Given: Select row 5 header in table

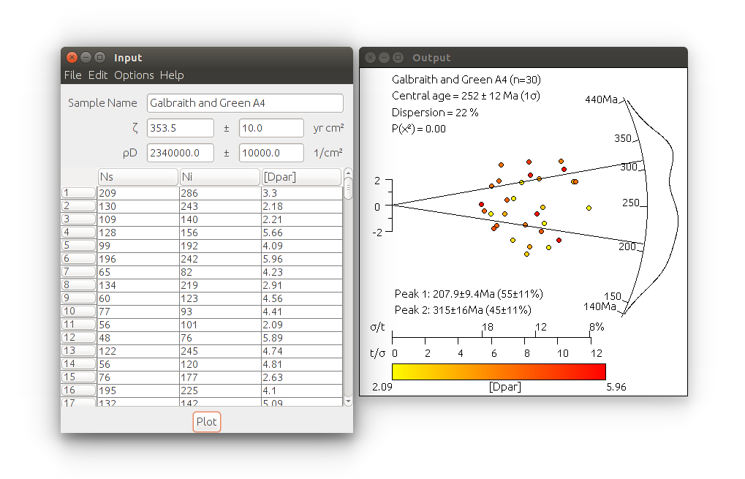Looking at the screenshot, I should (x=78, y=246).
